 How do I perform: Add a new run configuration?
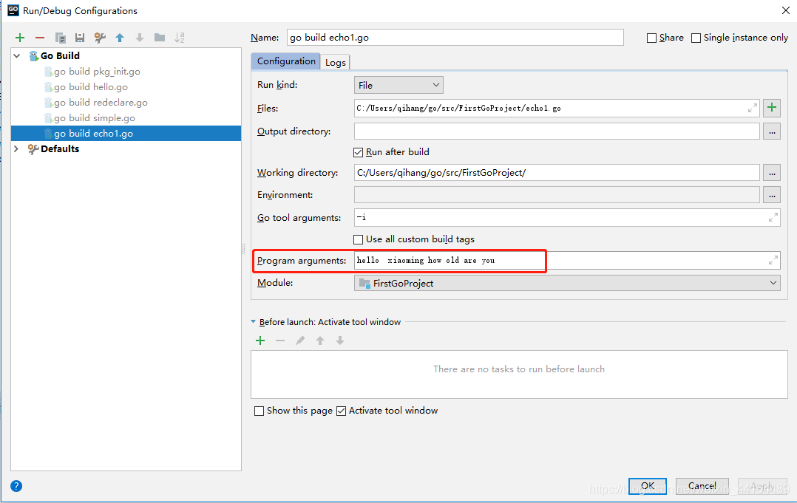[20, 38]
